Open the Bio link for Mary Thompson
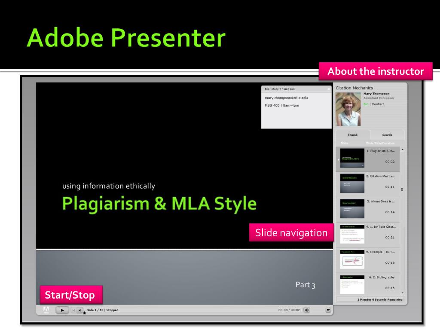 [x=366, y=104]
